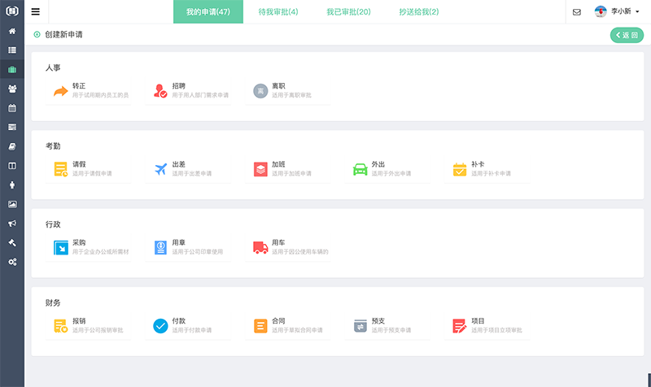Click the 外出 application title

[x=378, y=164]
